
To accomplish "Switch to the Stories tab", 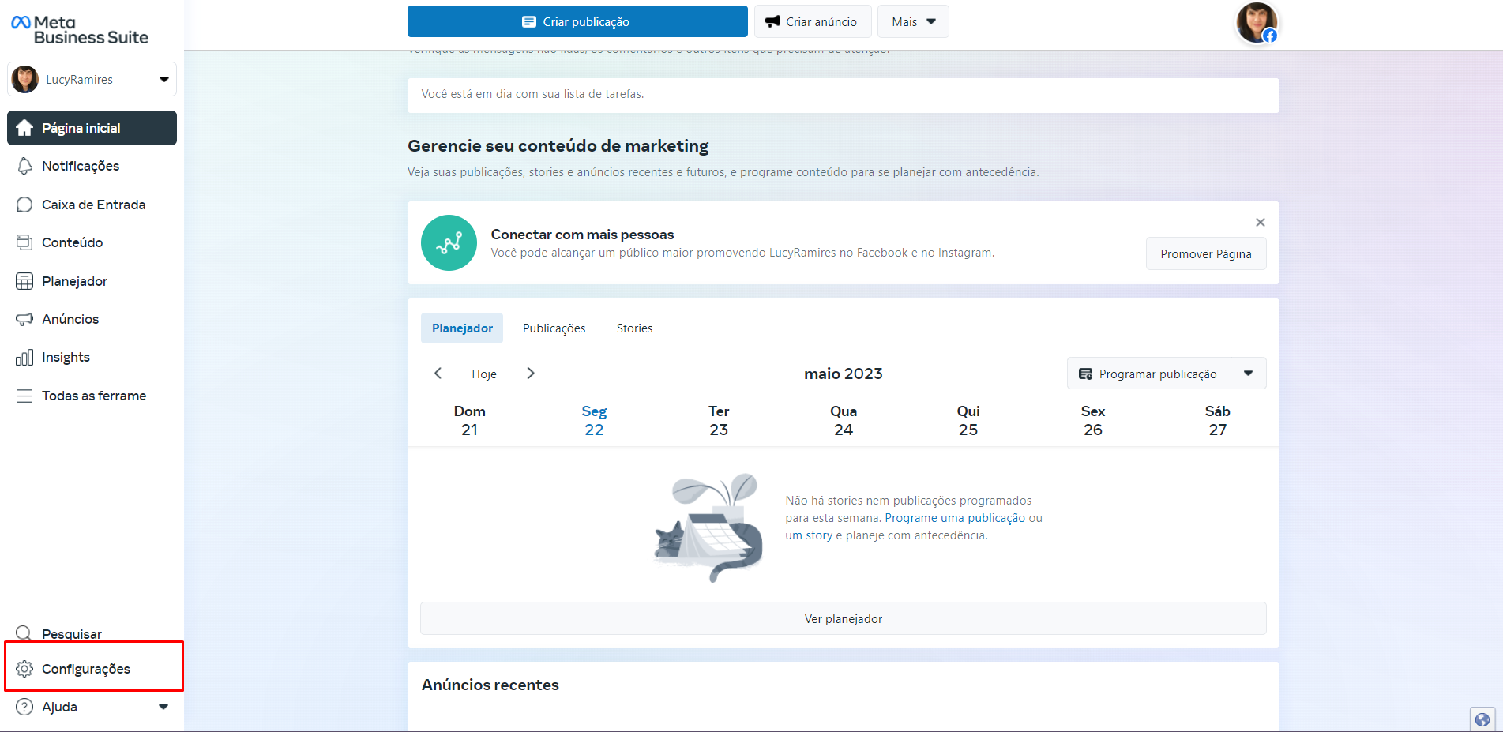I will [x=634, y=328].
